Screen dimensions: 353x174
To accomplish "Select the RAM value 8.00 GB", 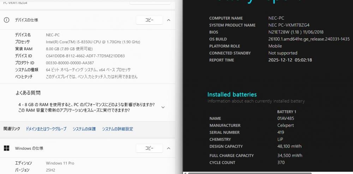I will click(69, 49).
